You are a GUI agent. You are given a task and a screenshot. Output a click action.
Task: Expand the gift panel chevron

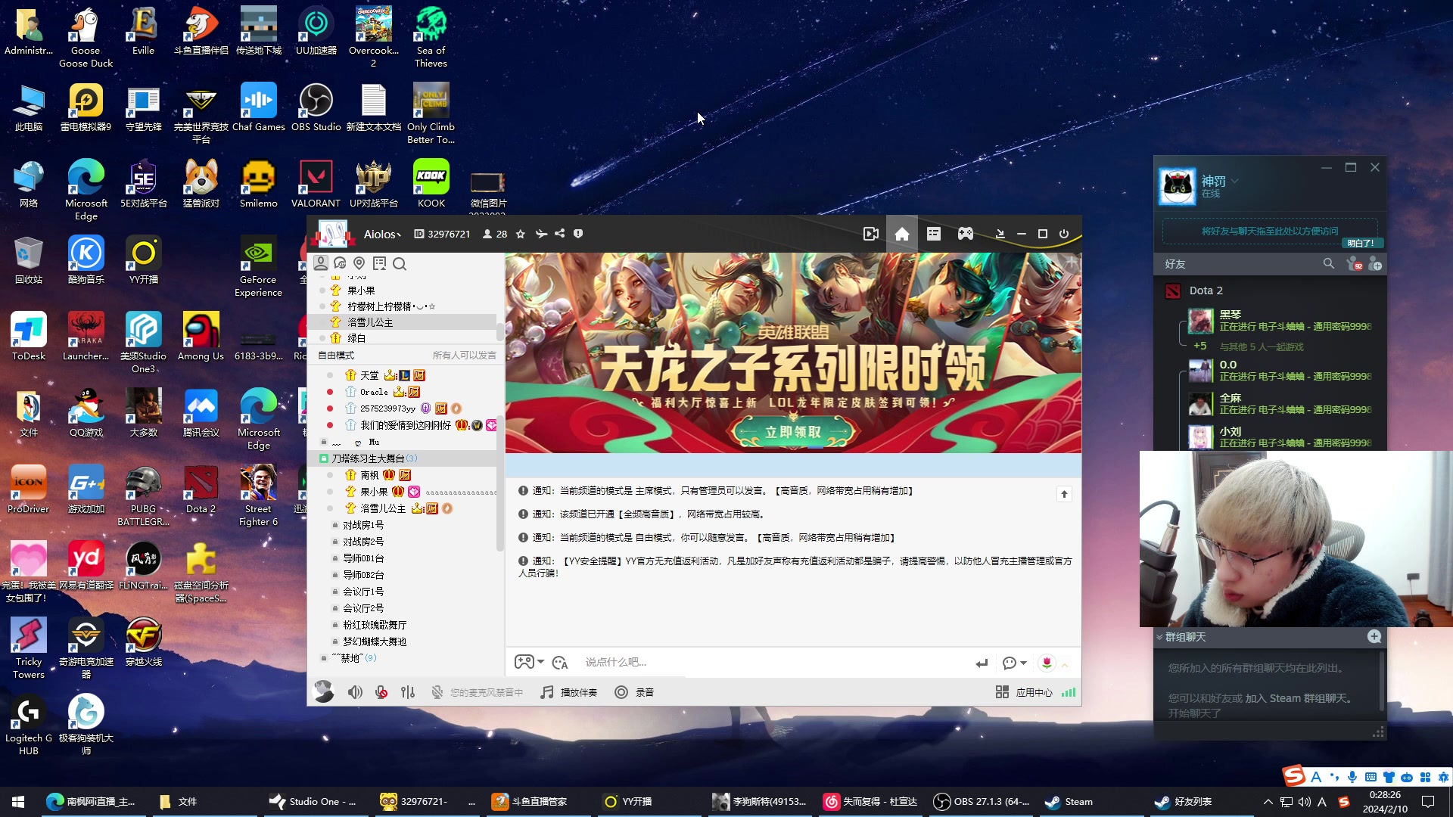(x=1065, y=665)
